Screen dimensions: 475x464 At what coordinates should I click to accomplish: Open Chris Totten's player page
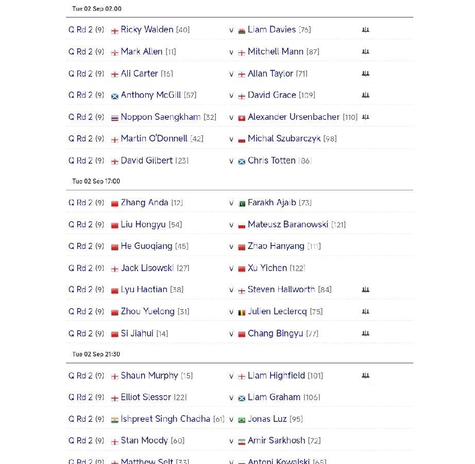[271, 160]
